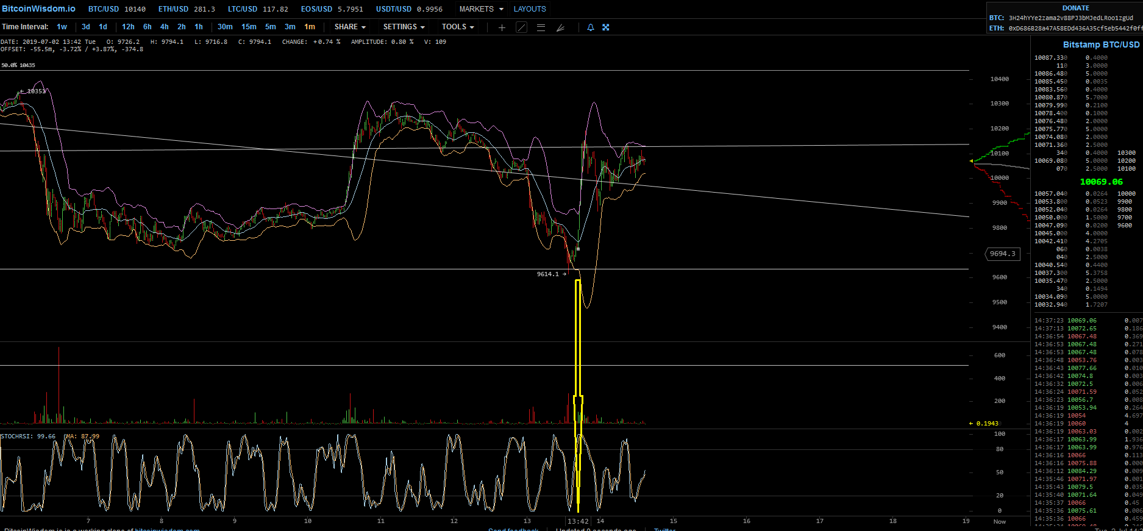
Task: Open the MARKETS dropdown
Action: (x=482, y=9)
